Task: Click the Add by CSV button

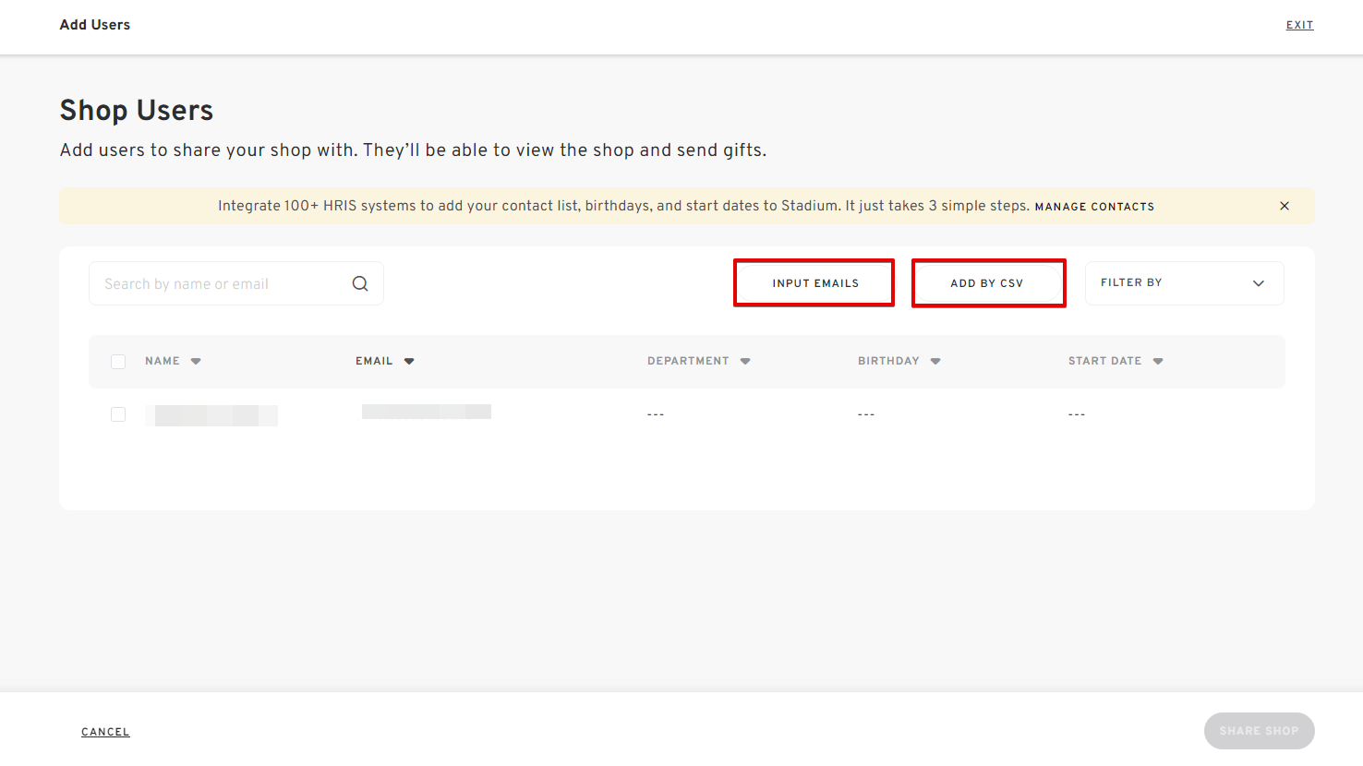Action: pyautogui.click(x=988, y=283)
